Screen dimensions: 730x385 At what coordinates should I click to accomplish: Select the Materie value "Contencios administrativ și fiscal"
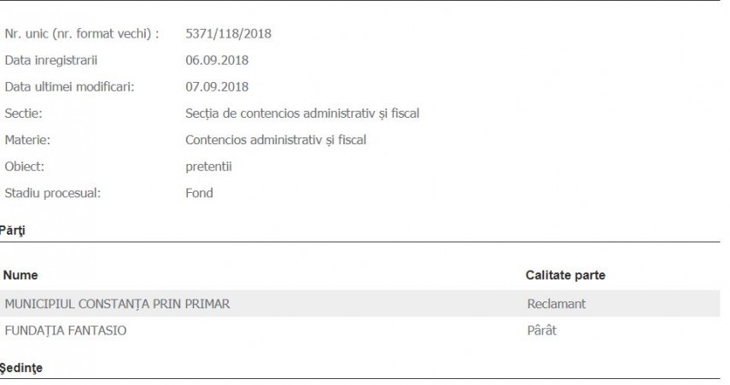(x=275, y=140)
